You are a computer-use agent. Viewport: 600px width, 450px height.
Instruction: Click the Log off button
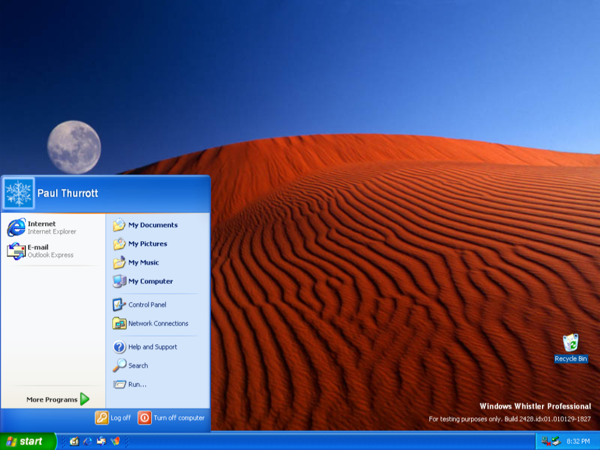click(x=113, y=418)
